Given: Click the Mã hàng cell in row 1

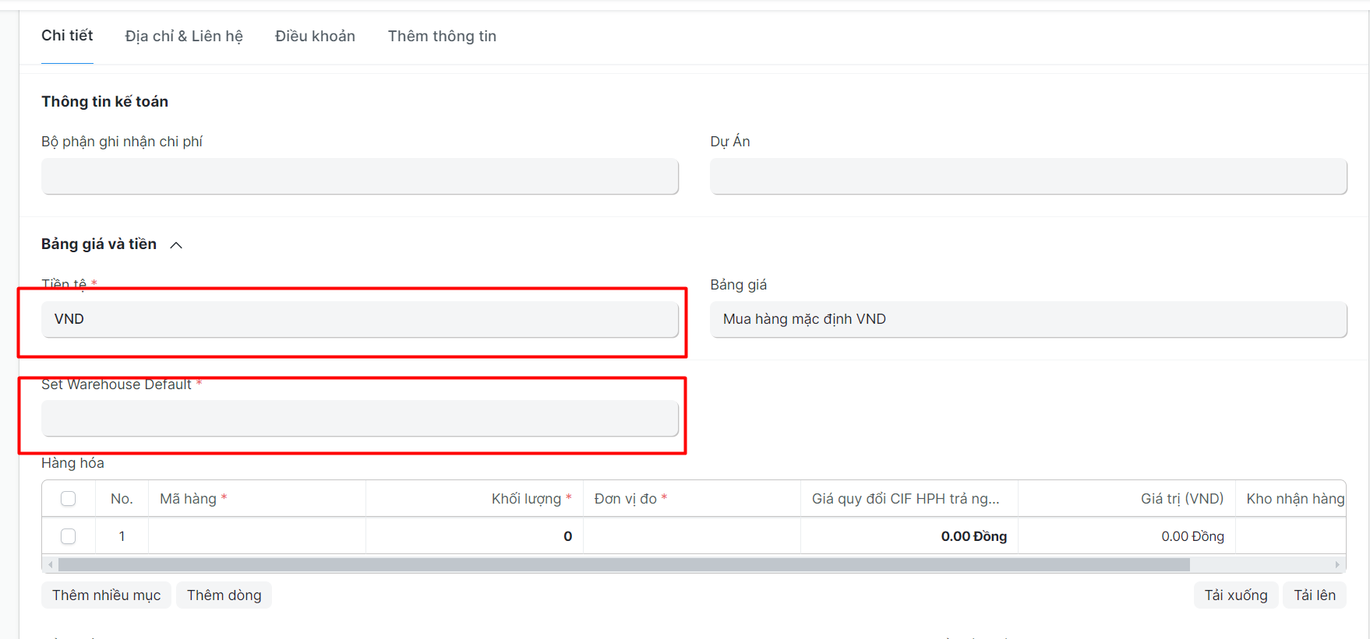Looking at the screenshot, I should (256, 536).
